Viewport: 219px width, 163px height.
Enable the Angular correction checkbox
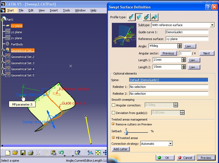[114, 105]
